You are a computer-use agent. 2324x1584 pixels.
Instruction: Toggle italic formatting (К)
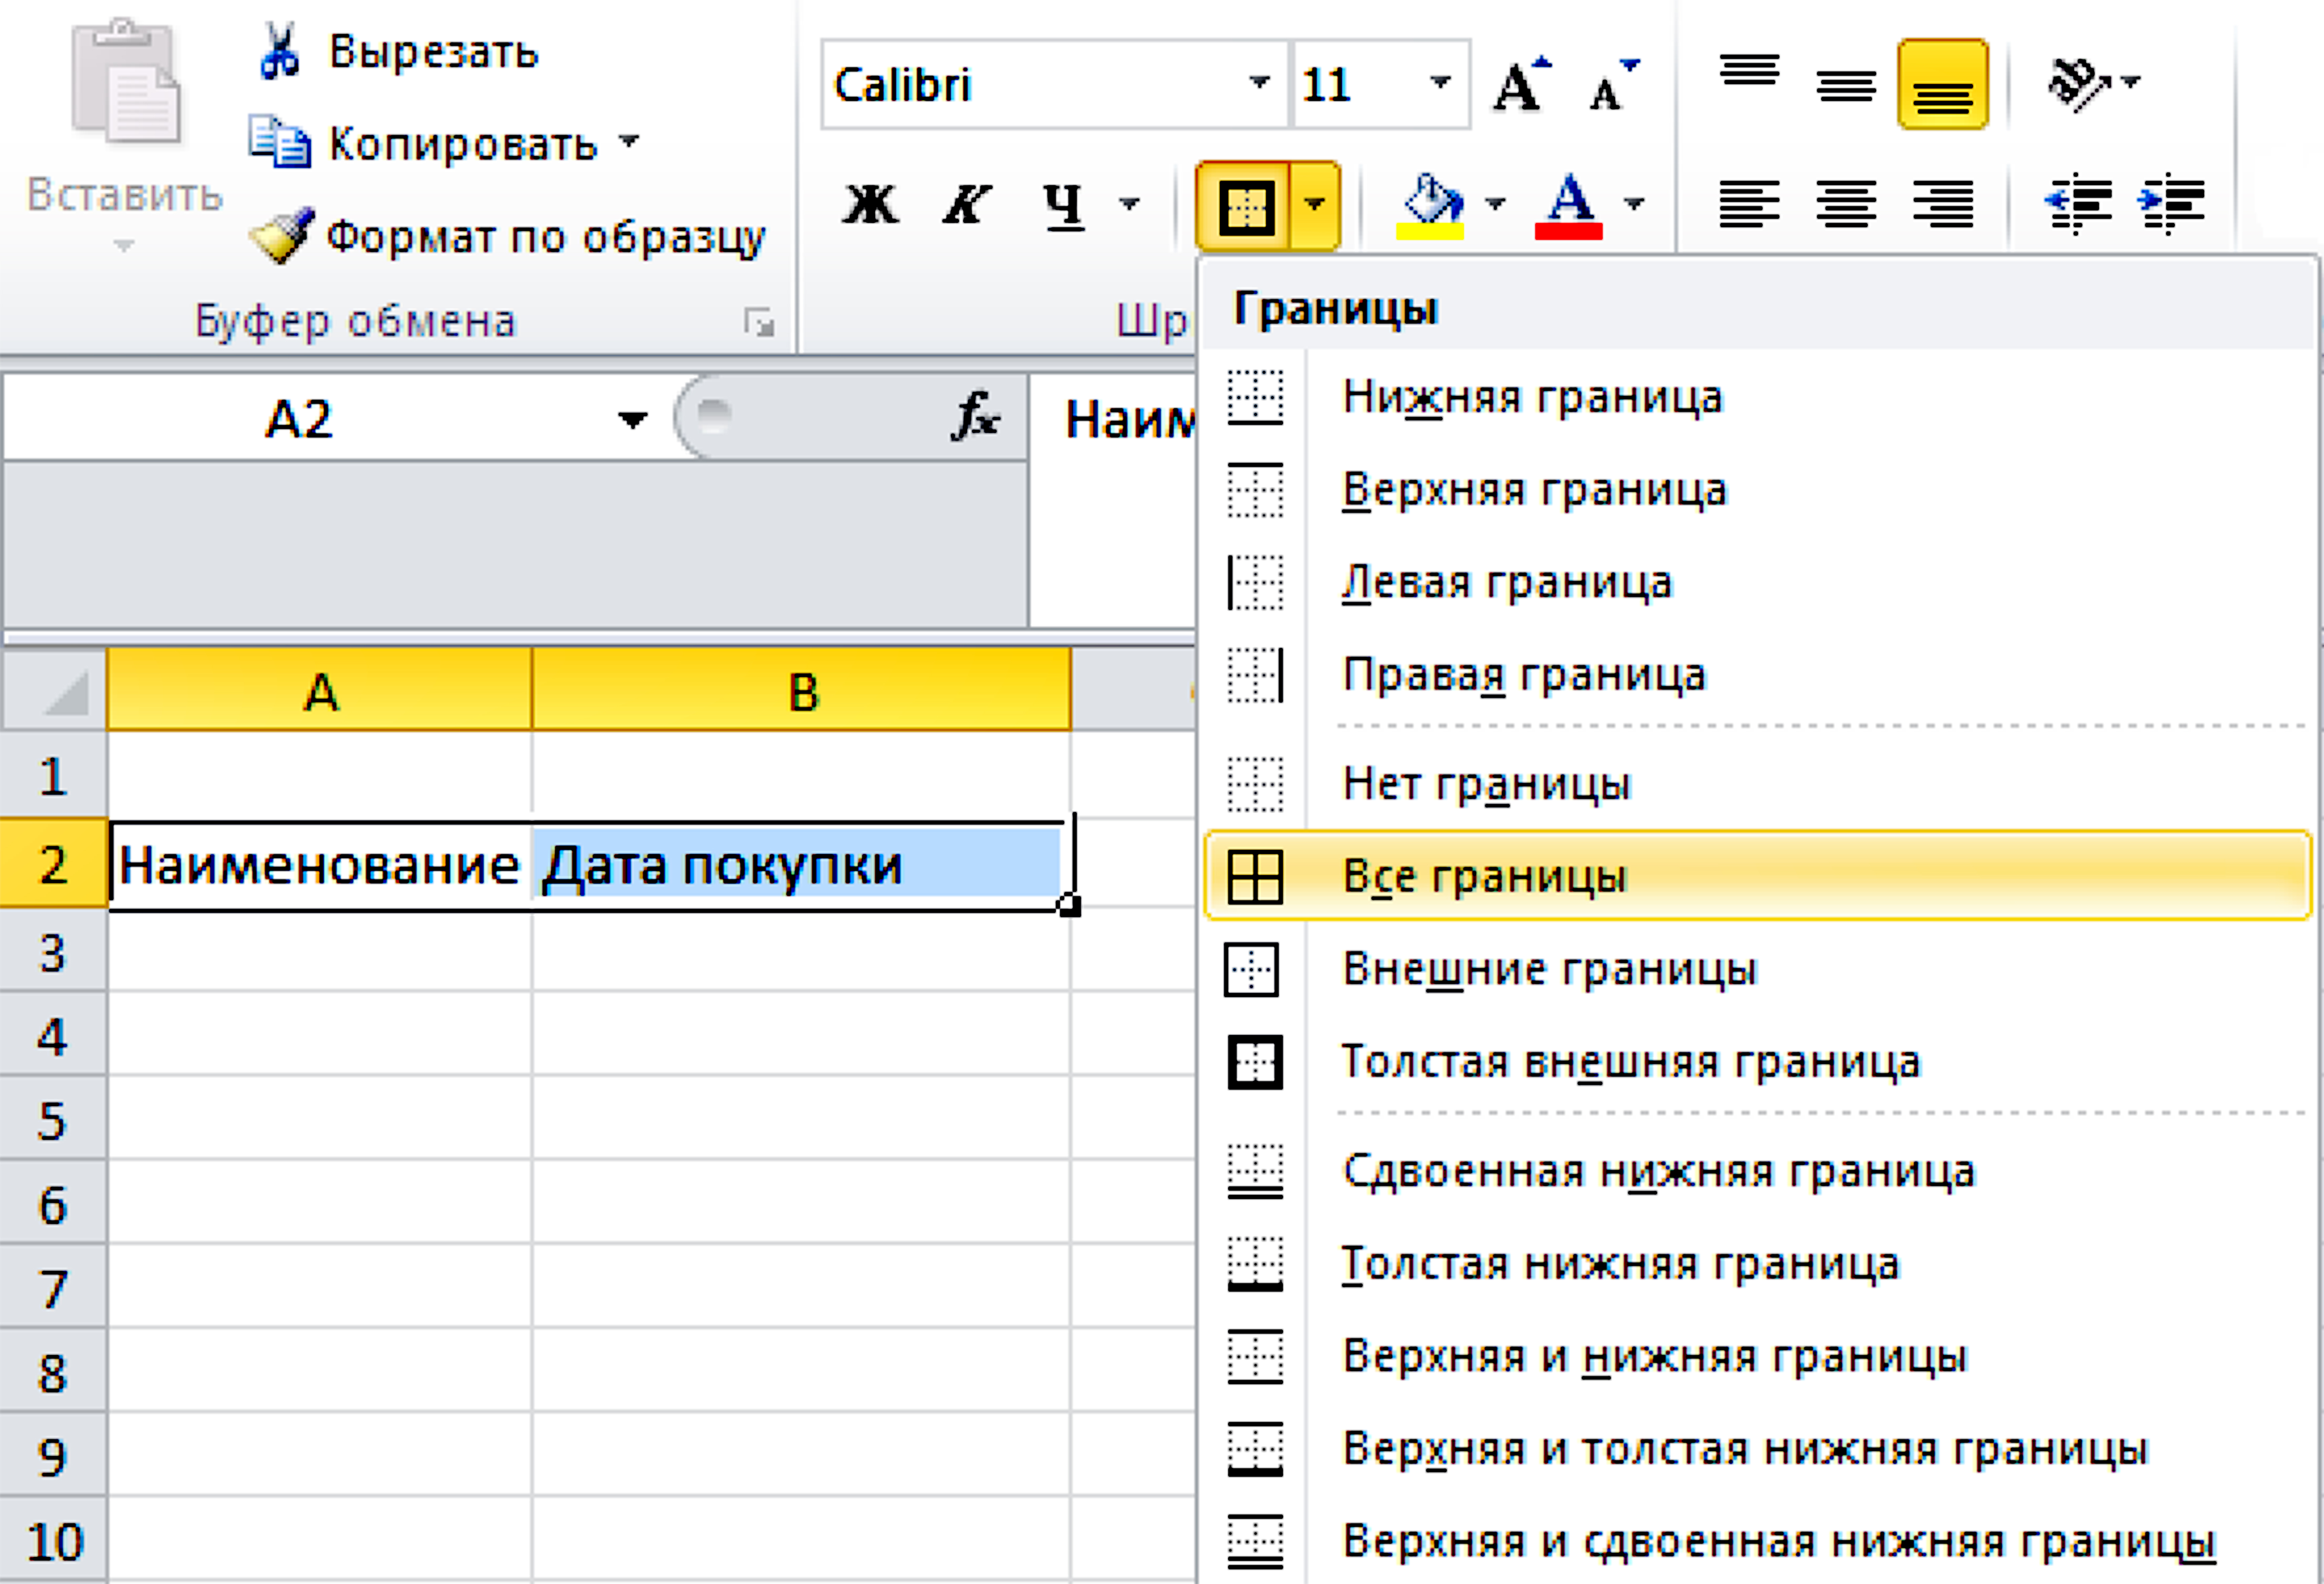coord(966,205)
